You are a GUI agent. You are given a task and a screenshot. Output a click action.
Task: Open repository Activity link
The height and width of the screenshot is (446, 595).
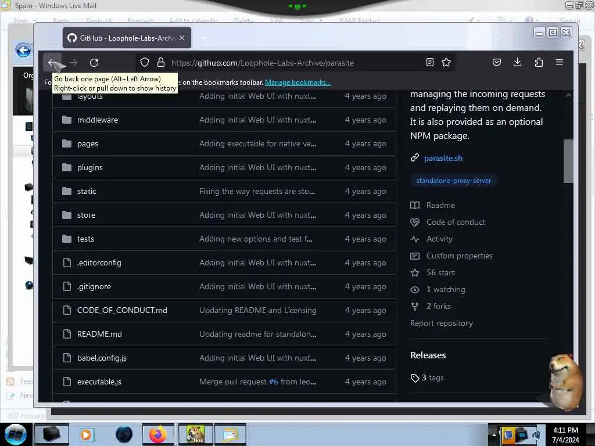coord(439,239)
